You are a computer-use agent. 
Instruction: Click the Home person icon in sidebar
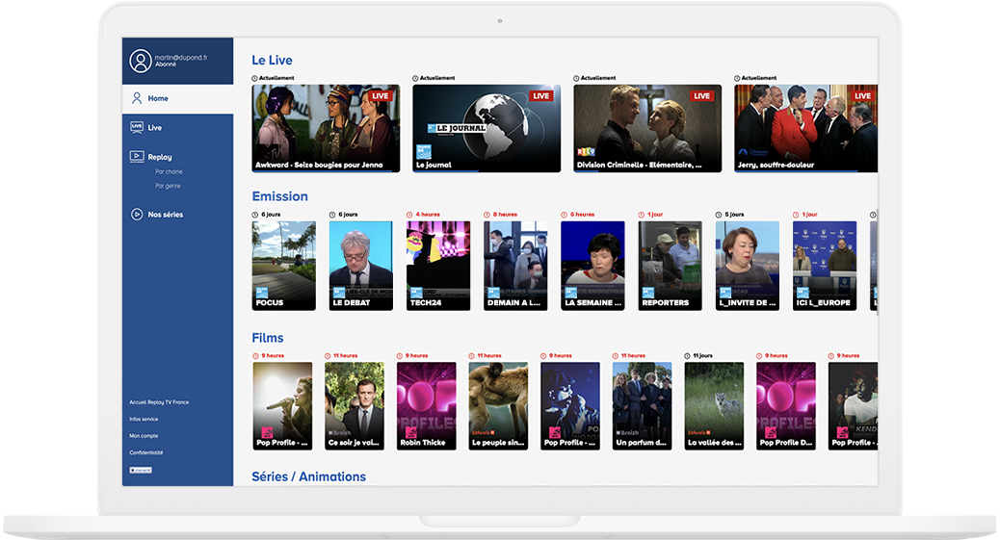[x=137, y=98]
